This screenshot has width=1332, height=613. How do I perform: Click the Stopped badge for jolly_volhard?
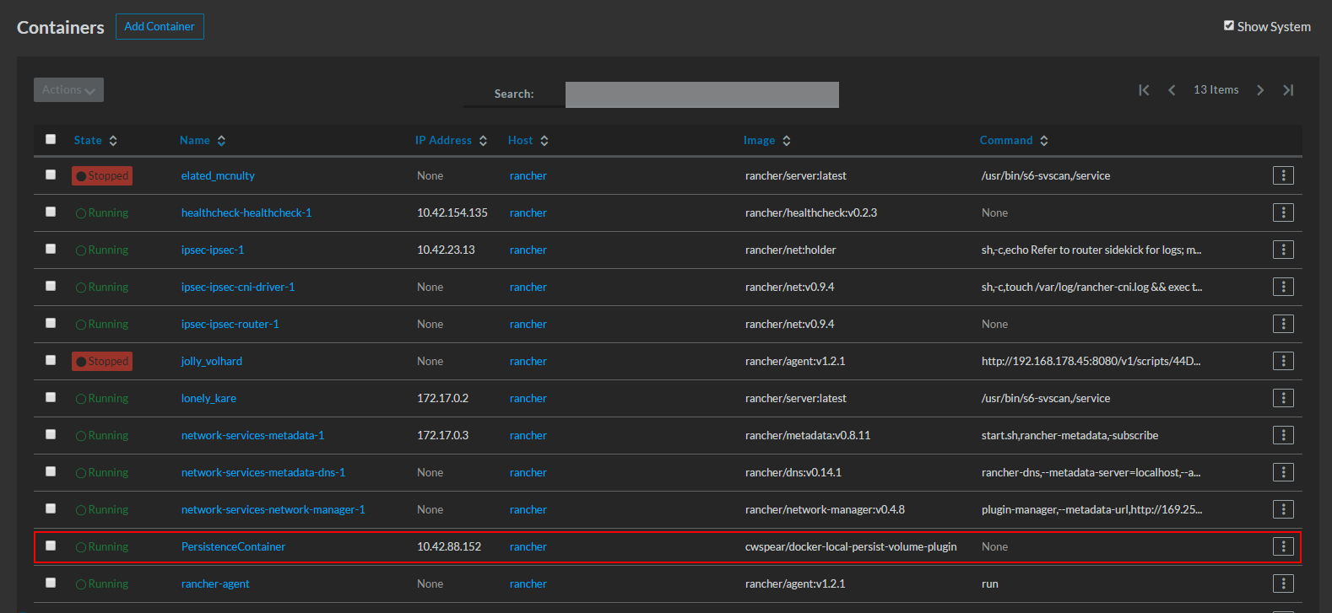102,361
